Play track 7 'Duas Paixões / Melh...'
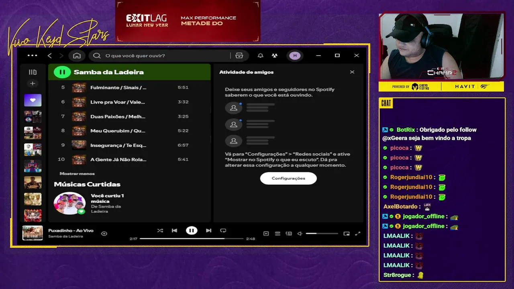 (129, 116)
